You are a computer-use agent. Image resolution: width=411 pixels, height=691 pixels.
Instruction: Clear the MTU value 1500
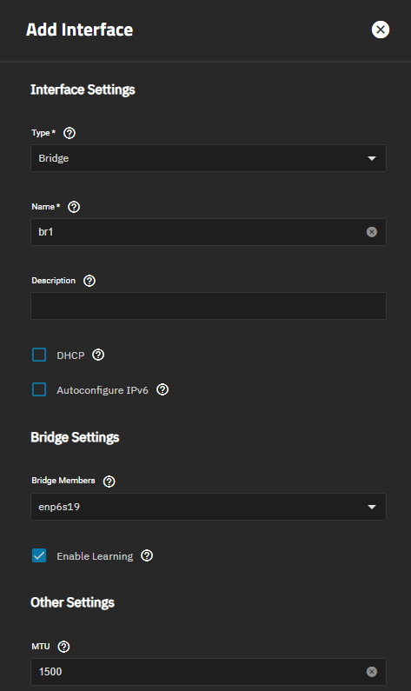coord(372,672)
